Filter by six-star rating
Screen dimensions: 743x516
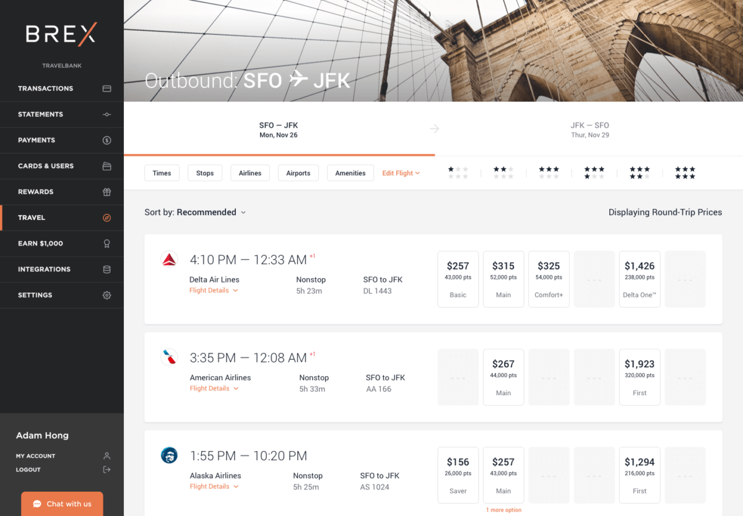(685, 173)
